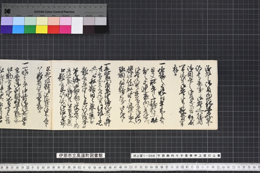260x173 pixels.
Task: Pick the solid green color patch
Action: (30, 29)
